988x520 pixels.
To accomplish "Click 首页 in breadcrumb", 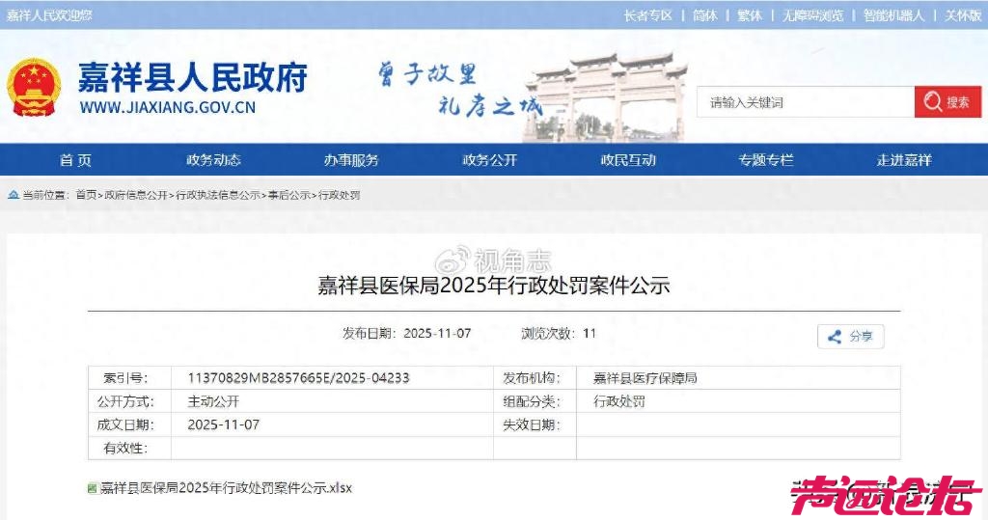I will (86, 196).
